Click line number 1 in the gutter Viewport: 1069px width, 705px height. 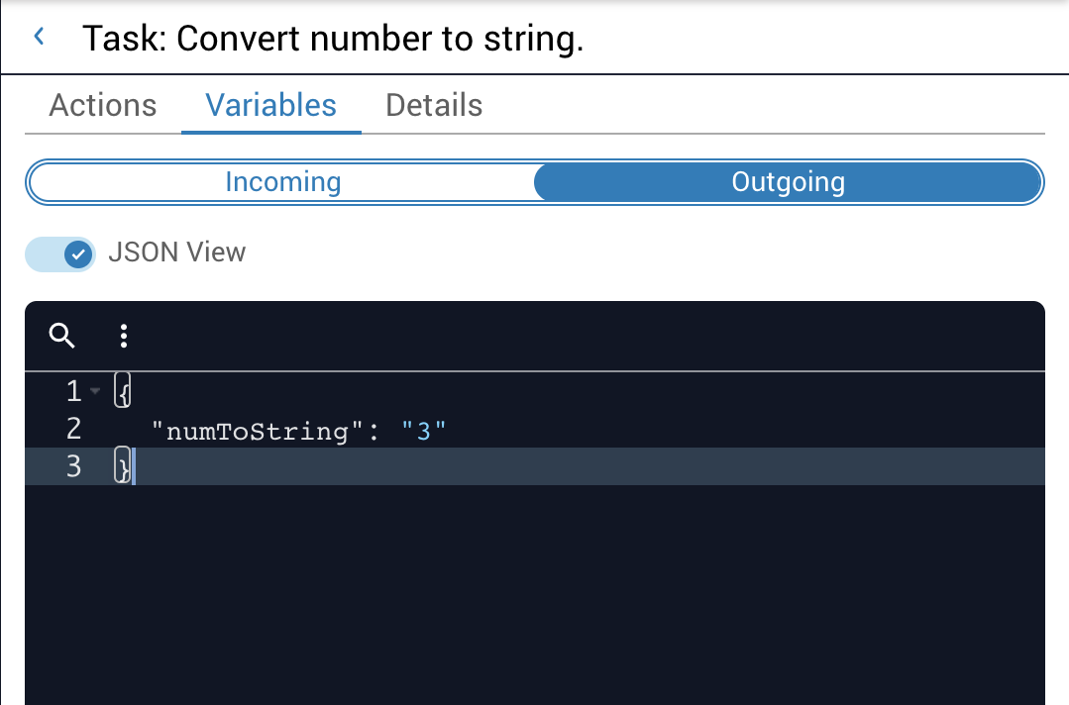73,392
